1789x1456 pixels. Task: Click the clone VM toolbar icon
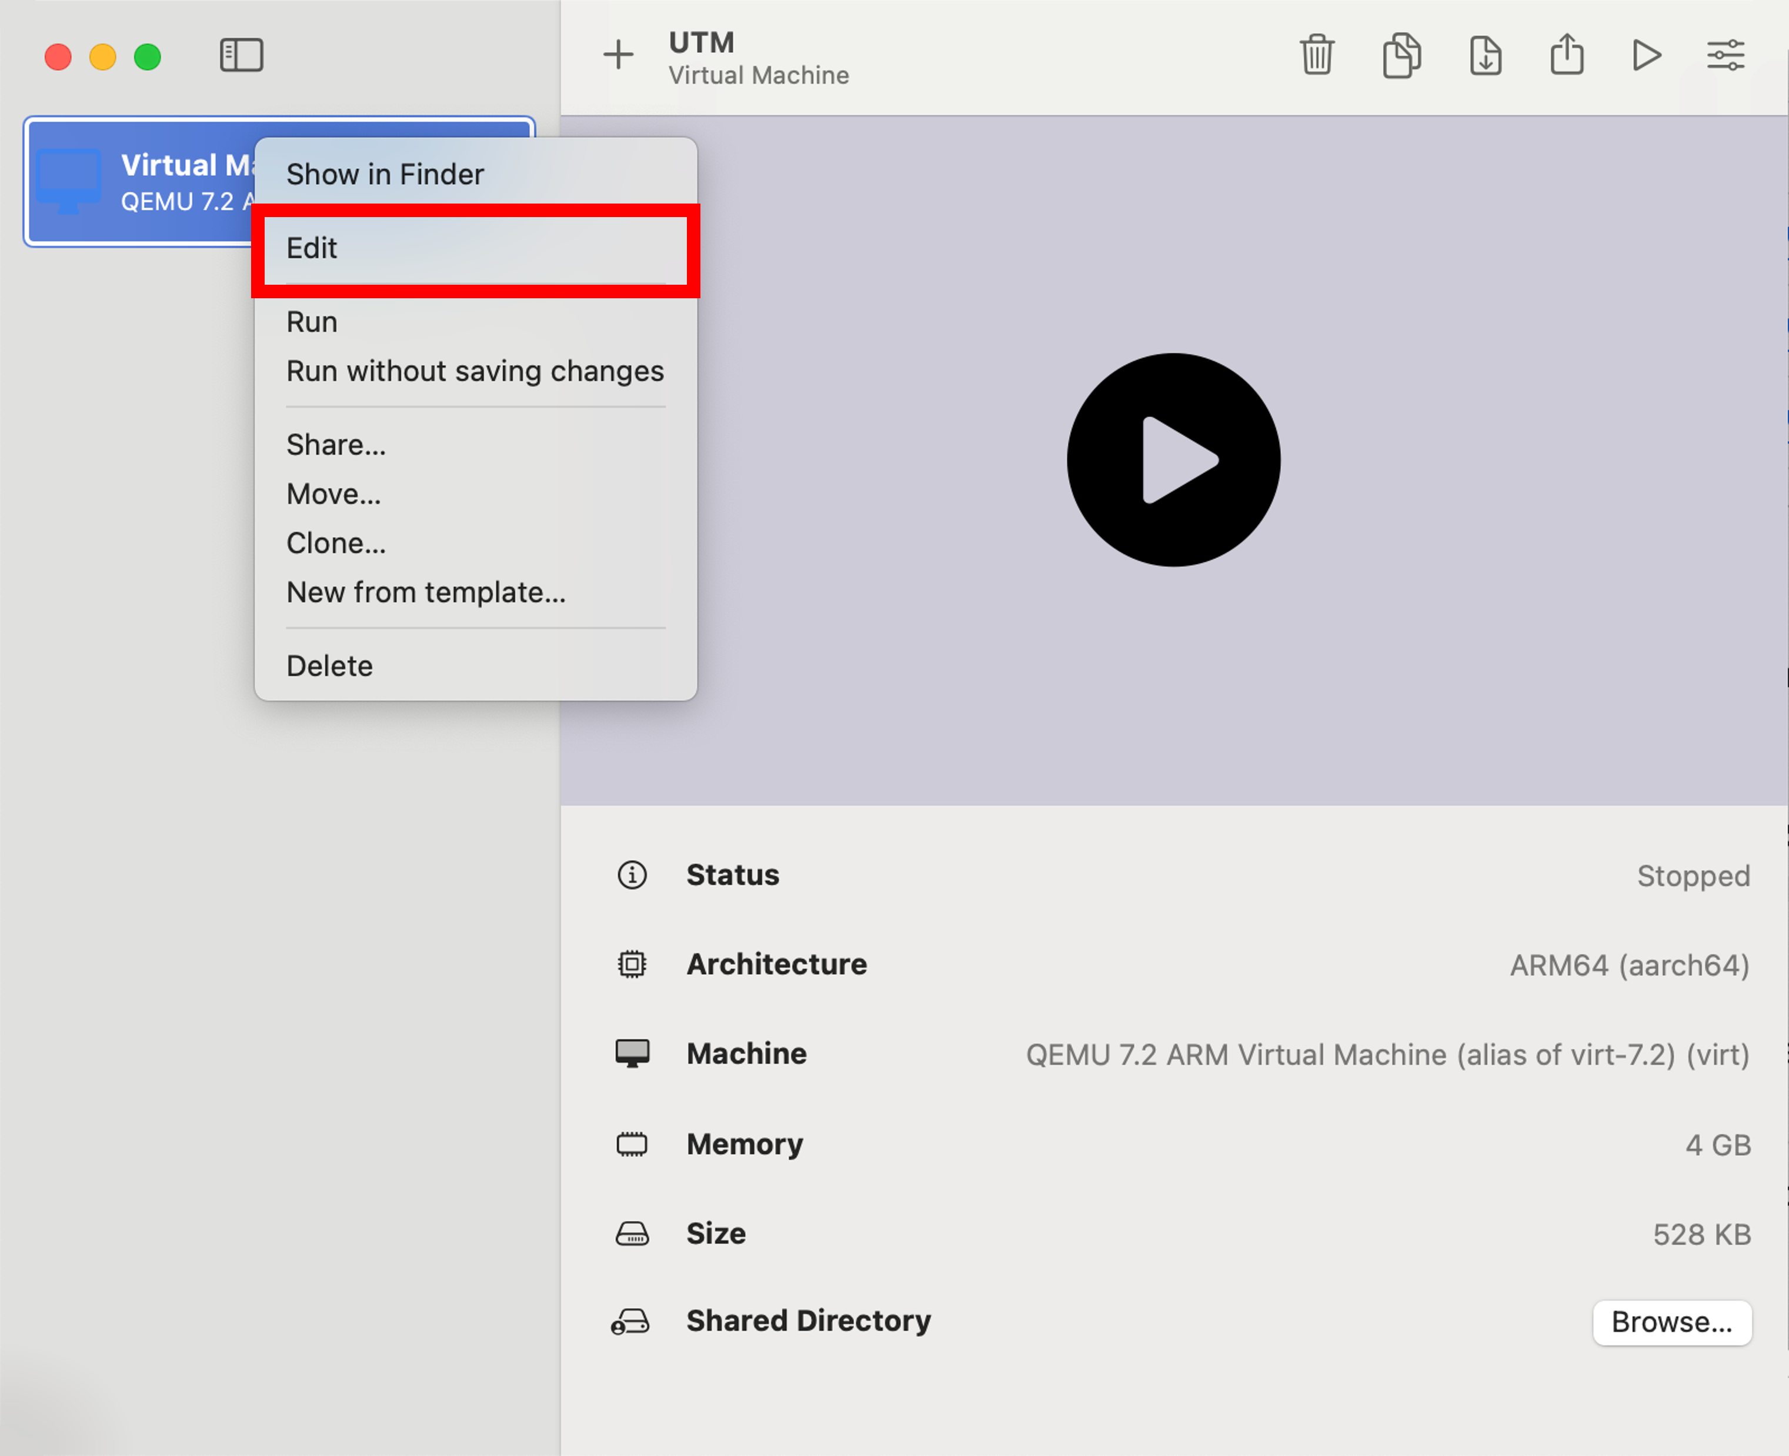coord(1401,55)
